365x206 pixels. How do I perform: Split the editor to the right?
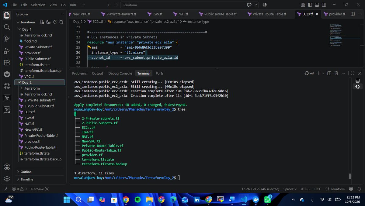coord(353,14)
